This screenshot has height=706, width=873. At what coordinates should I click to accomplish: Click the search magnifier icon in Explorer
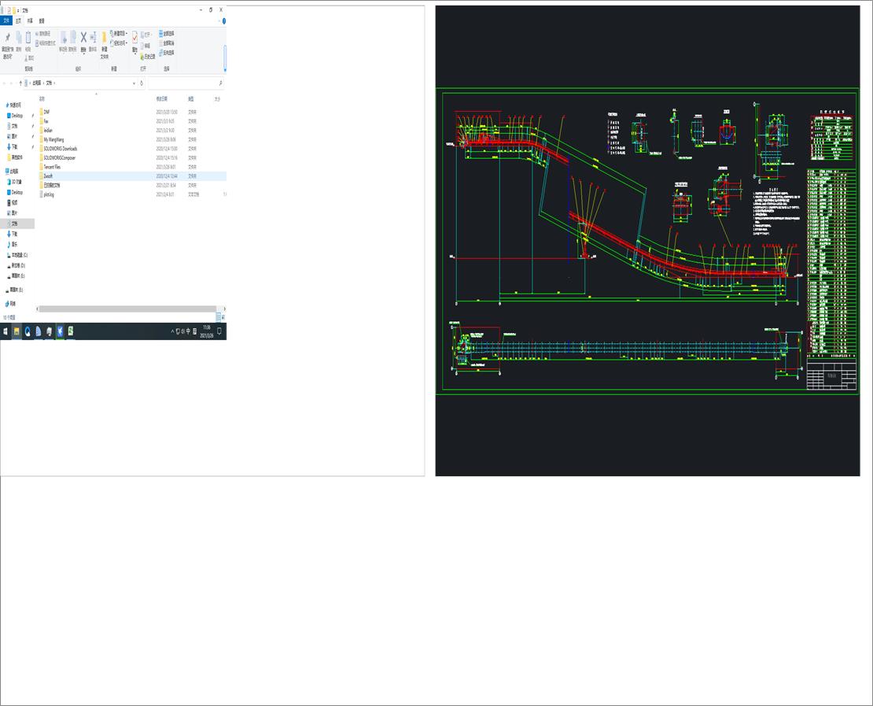[221, 83]
